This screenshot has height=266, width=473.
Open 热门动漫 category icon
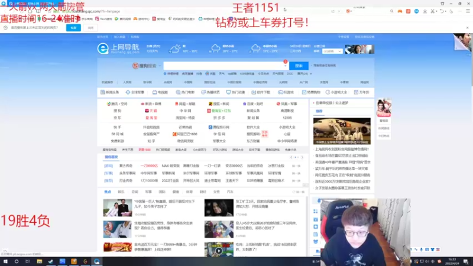235,92
